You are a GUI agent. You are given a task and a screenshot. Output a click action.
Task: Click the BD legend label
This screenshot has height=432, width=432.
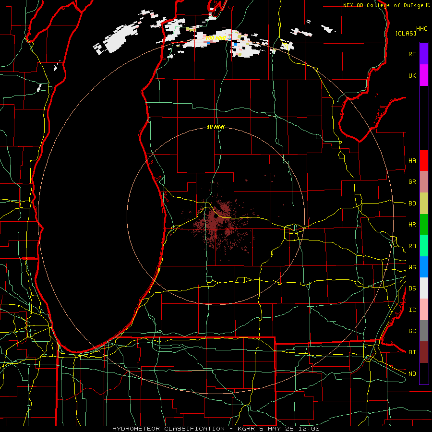[412, 204]
